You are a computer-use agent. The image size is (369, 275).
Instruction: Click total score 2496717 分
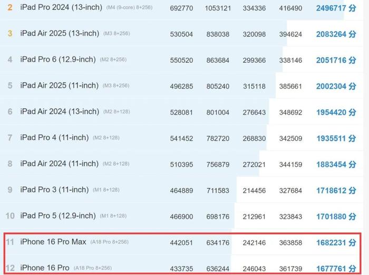pos(336,8)
